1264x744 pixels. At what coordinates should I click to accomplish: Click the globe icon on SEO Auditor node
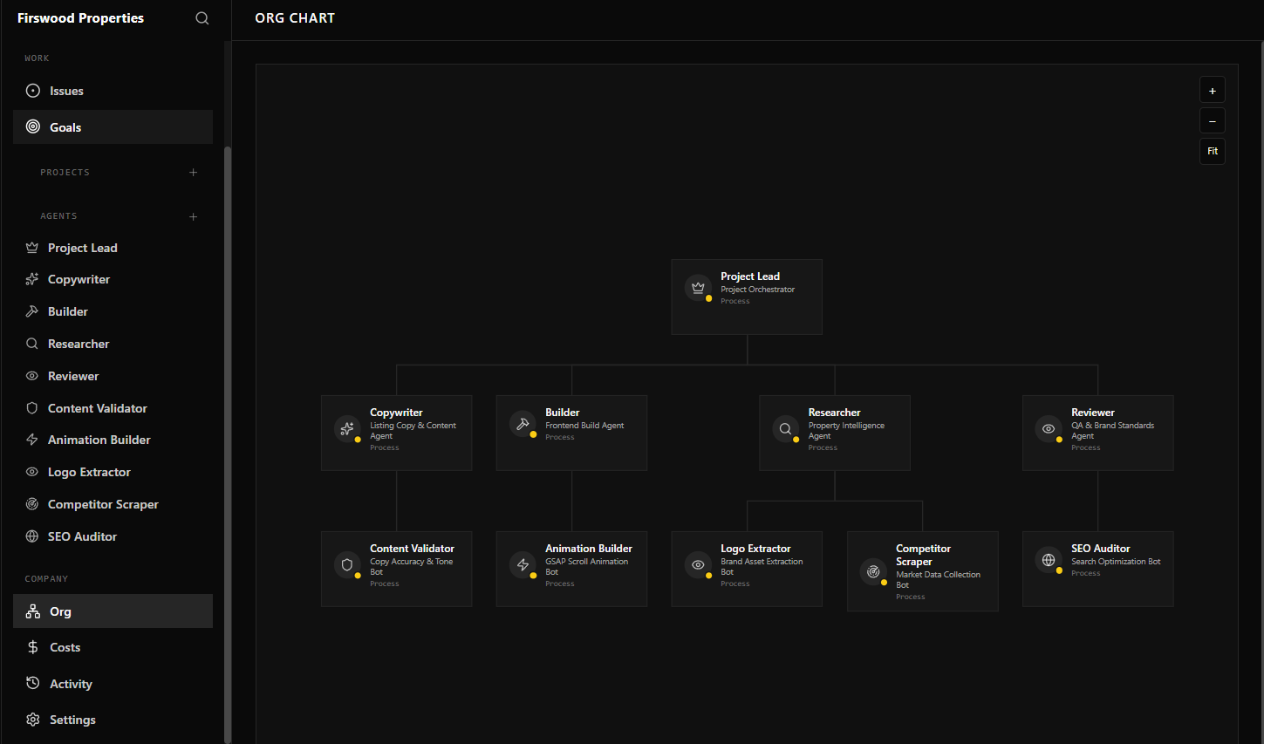1049,560
